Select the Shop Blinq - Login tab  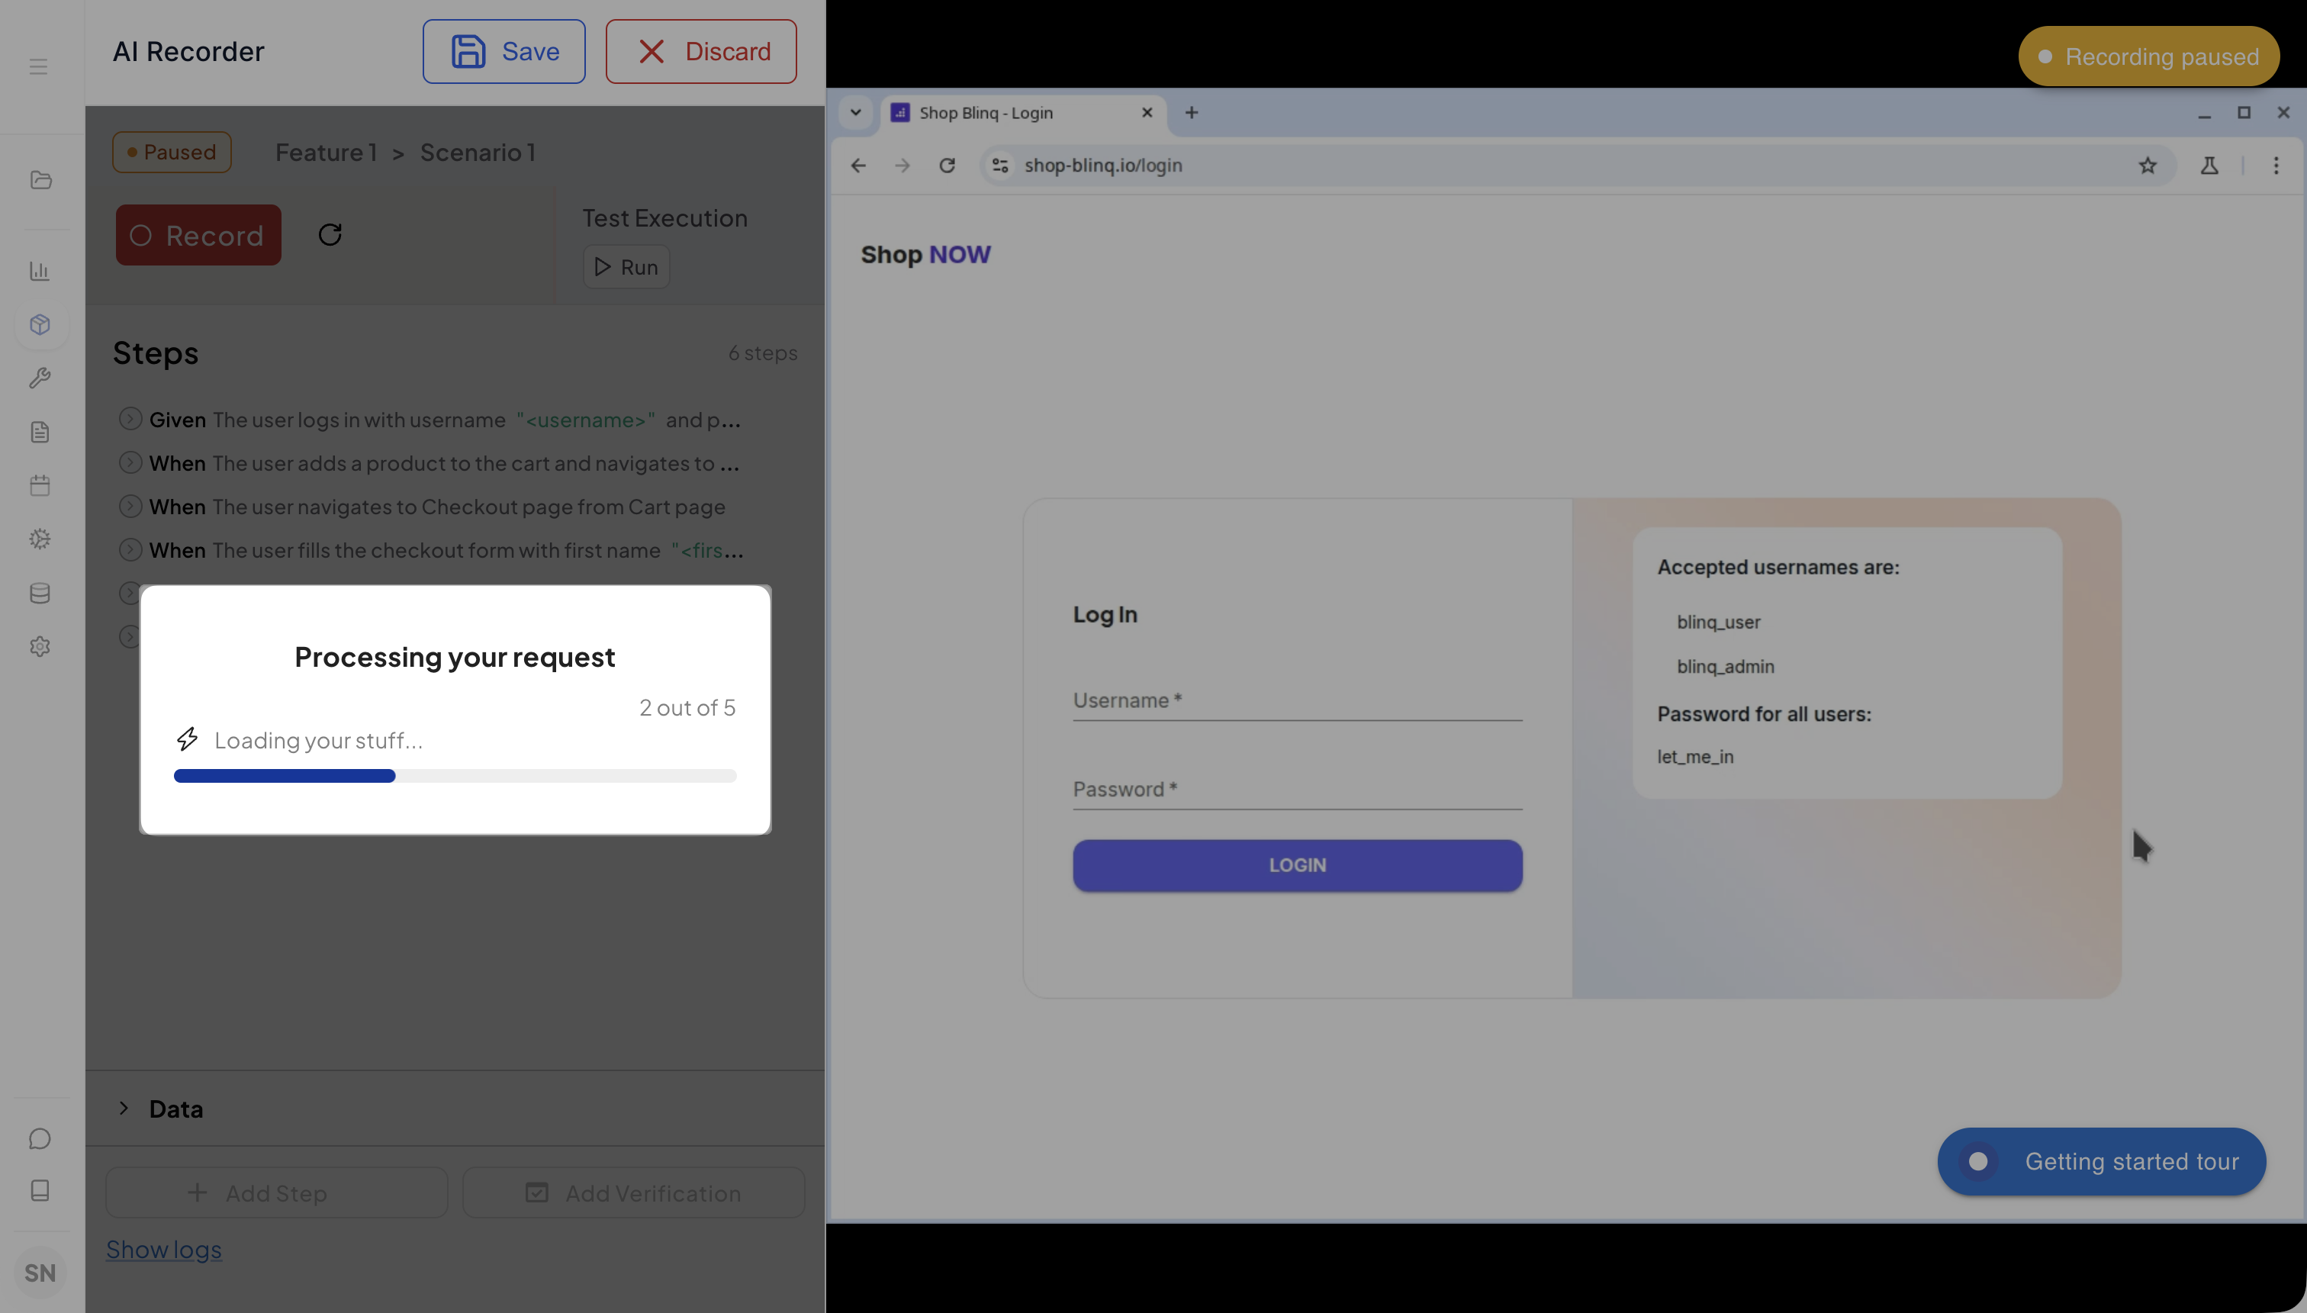[986, 113]
